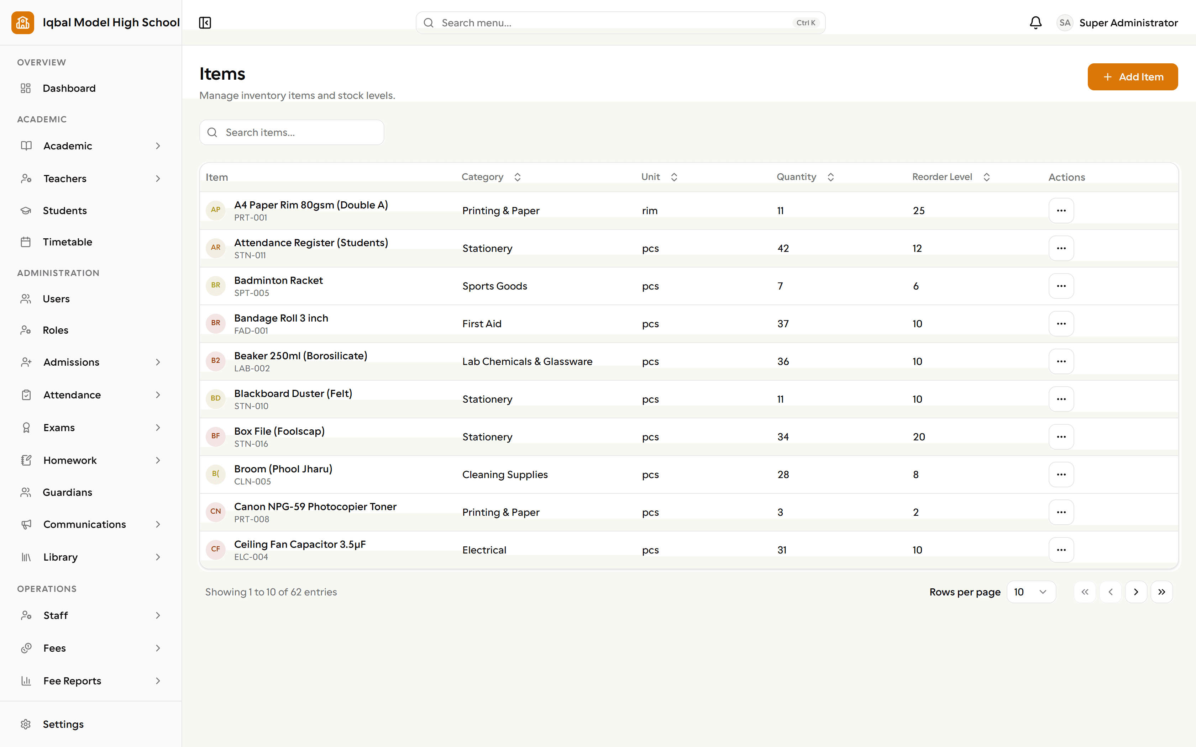The height and width of the screenshot is (747, 1196).
Task: Expand the Homework menu
Action: click(91, 460)
